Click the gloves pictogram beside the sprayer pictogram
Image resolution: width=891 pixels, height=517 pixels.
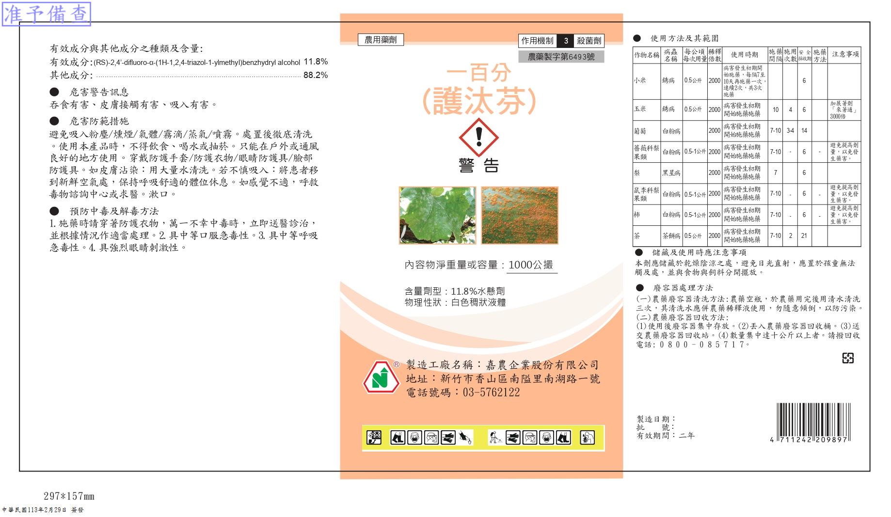click(x=513, y=438)
